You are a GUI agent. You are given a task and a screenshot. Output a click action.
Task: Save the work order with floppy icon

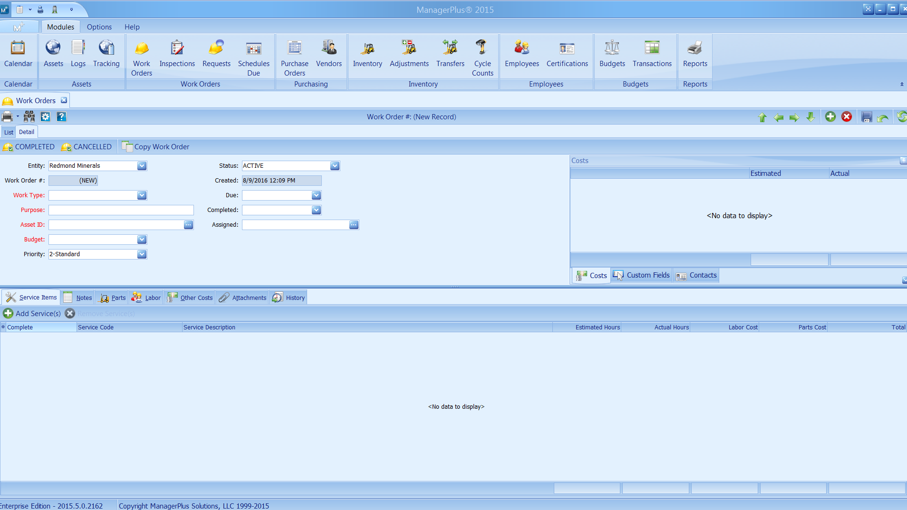tap(867, 117)
